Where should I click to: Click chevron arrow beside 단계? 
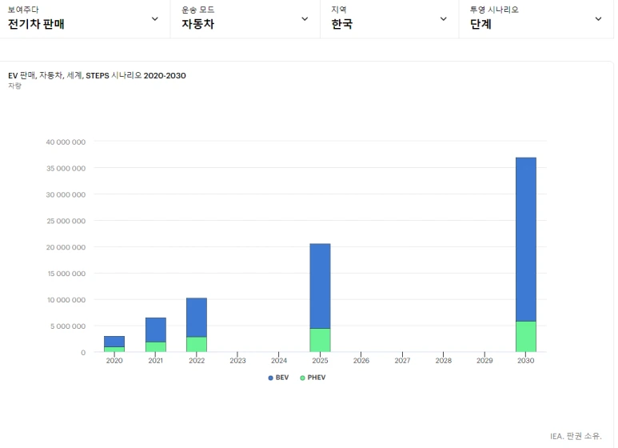click(x=598, y=19)
